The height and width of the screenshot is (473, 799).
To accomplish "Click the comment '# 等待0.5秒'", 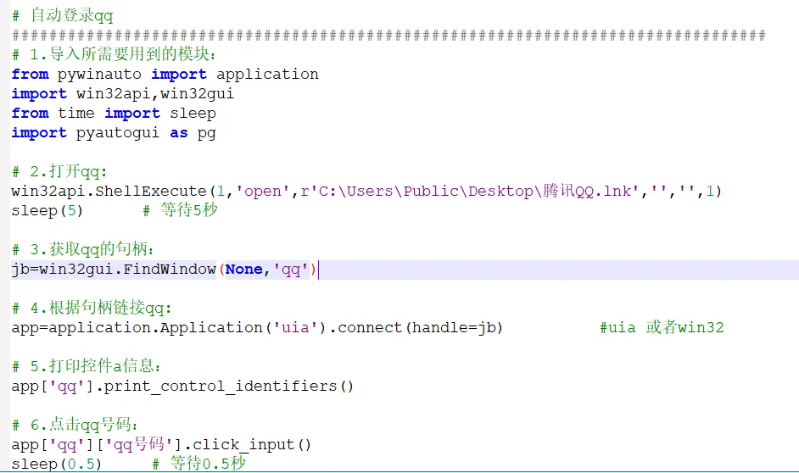I will [198, 464].
